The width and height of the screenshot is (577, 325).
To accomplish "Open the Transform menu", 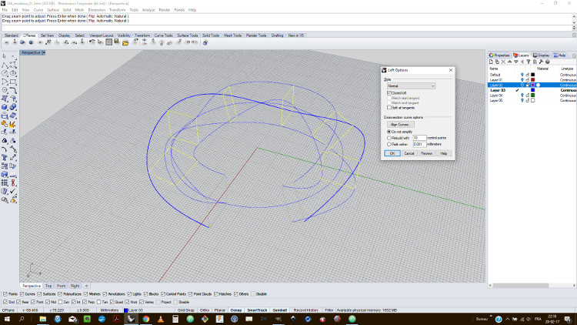I will 118,10.
